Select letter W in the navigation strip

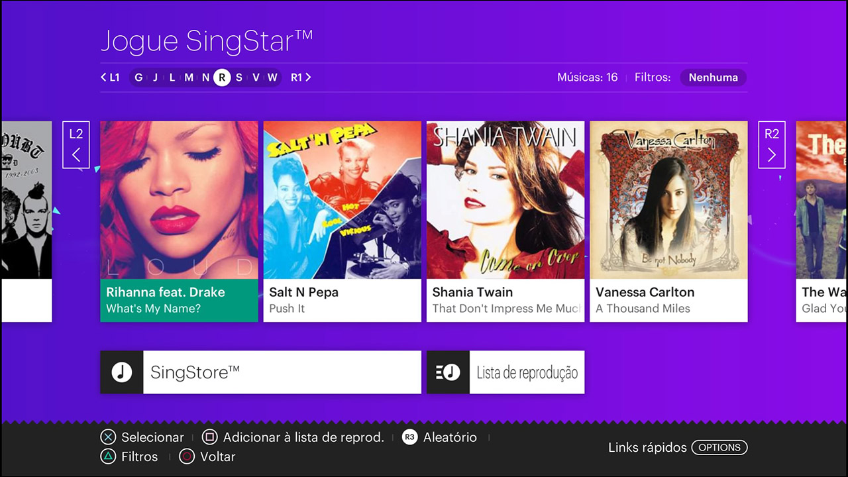pos(272,78)
